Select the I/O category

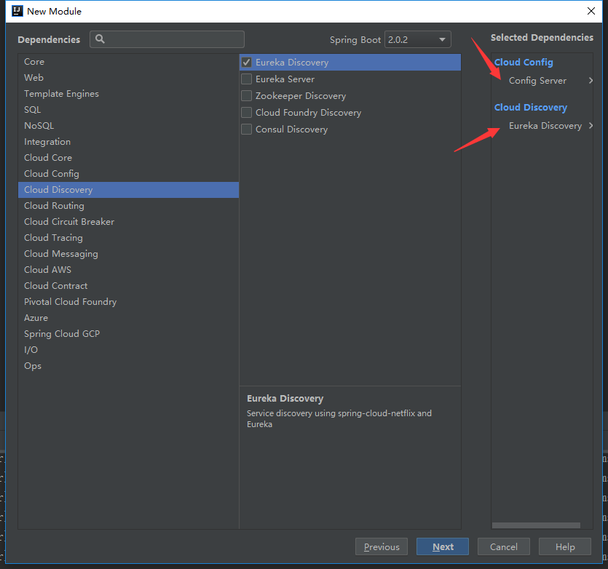click(128, 350)
